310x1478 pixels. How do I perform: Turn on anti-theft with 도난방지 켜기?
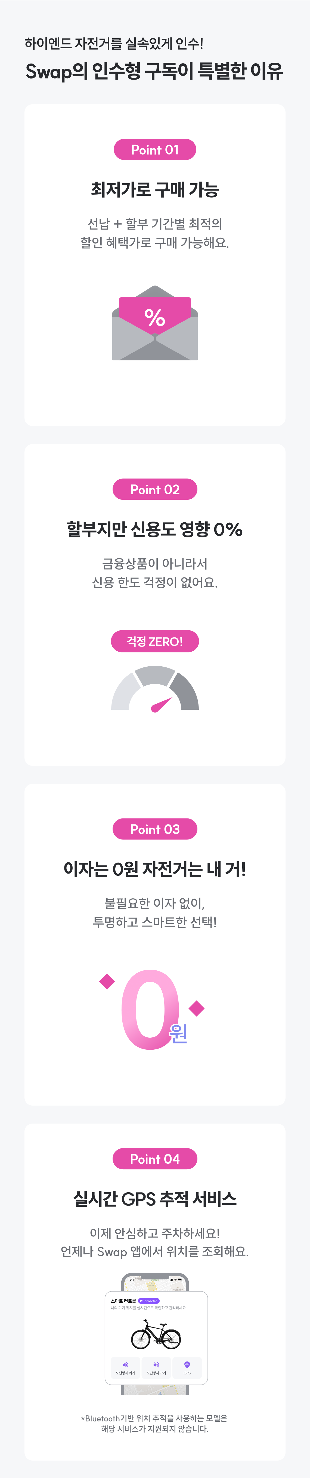pyautogui.click(x=125, y=1368)
